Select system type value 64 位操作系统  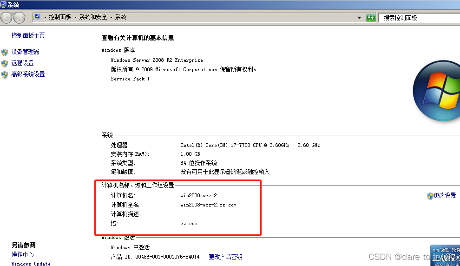click(198, 163)
